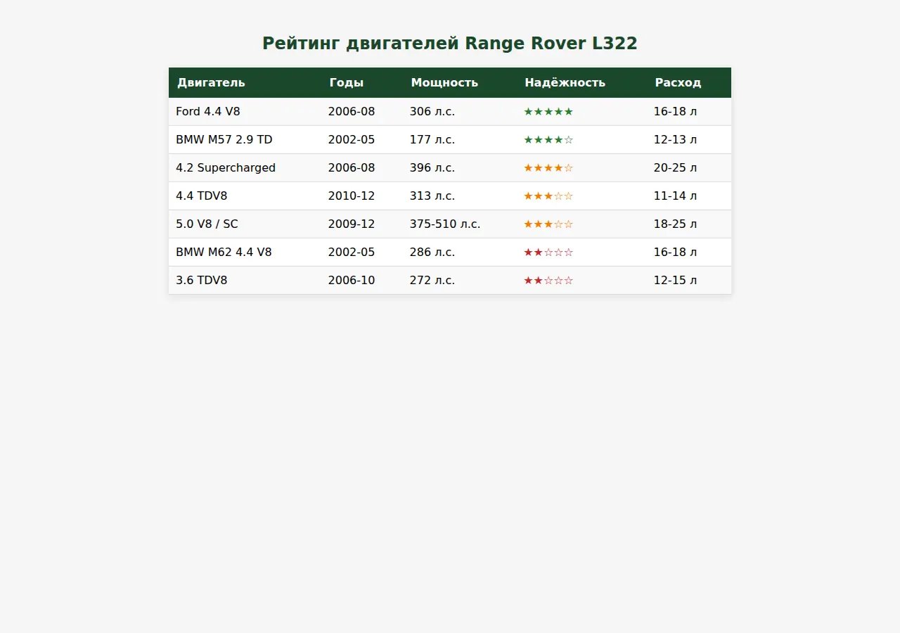This screenshot has height=633, width=900.
Task: Click the BMW M57 2.9 TD engine name
Action: (x=224, y=139)
